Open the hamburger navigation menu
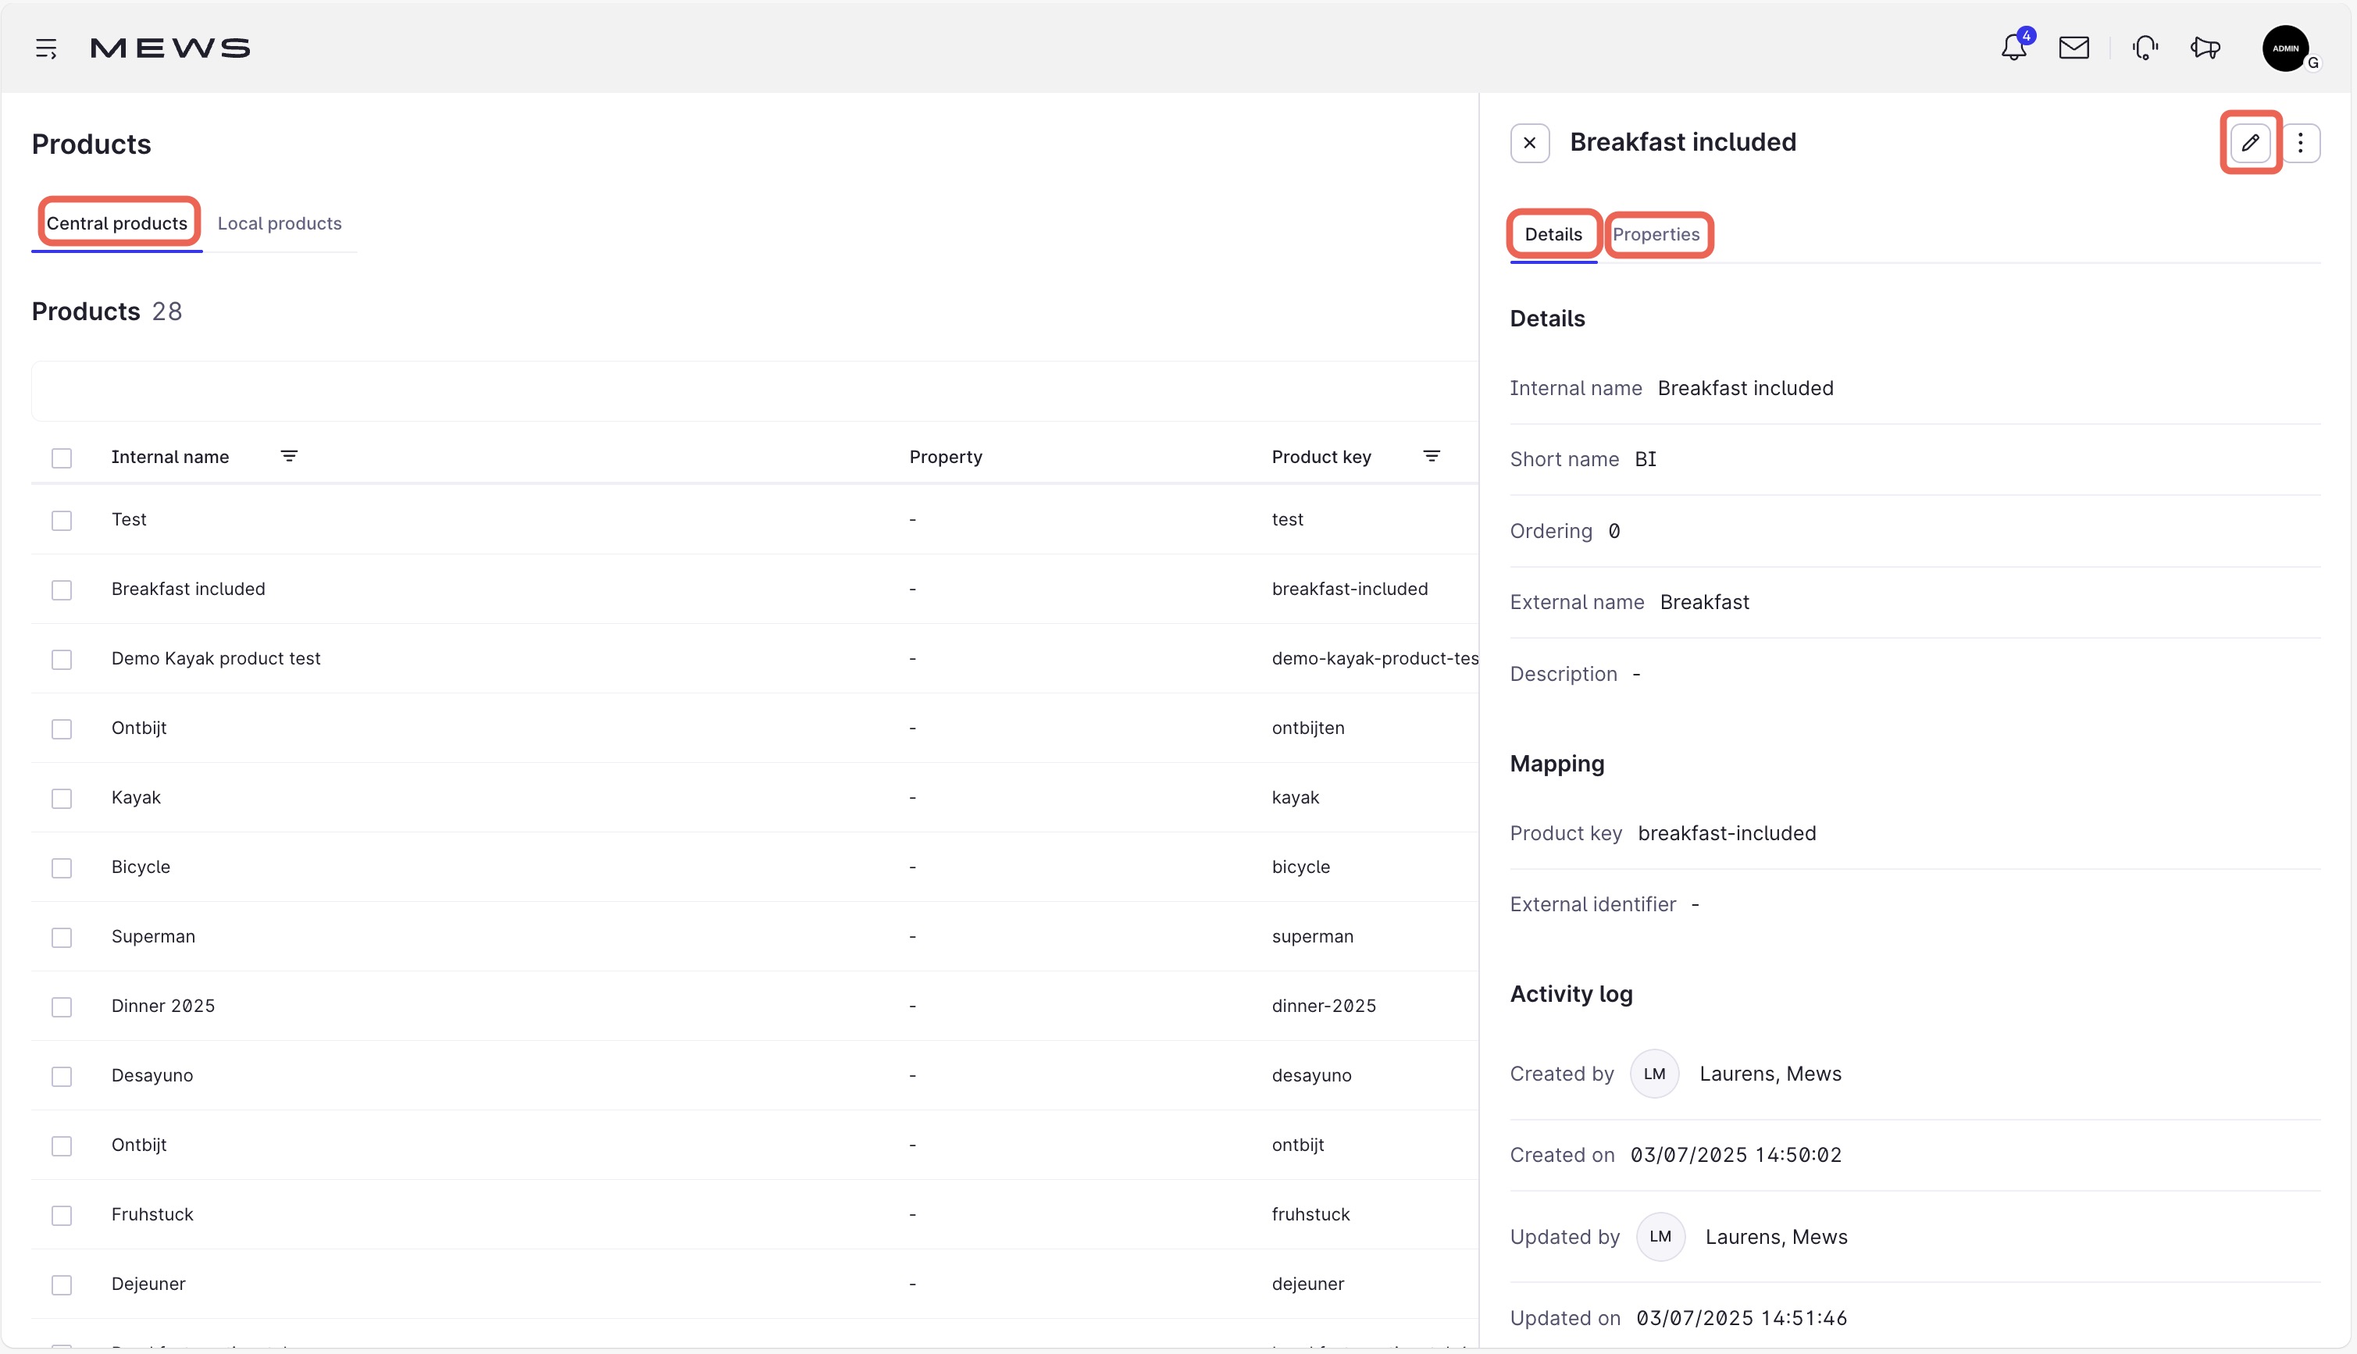Screen dimensions: 2357x1354 (x=45, y=48)
